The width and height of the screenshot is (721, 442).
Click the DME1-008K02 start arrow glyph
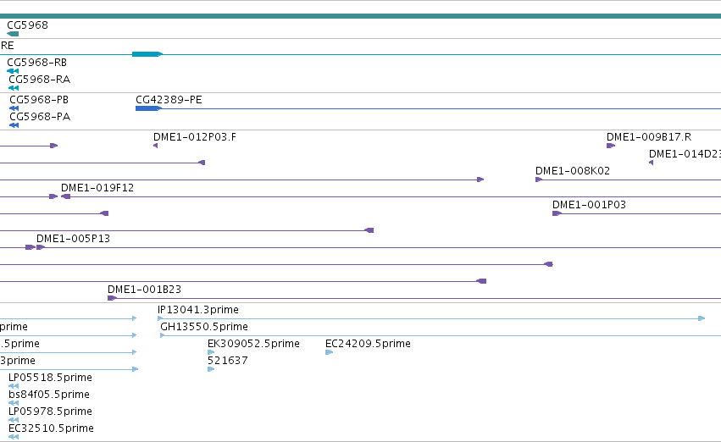coord(539,180)
